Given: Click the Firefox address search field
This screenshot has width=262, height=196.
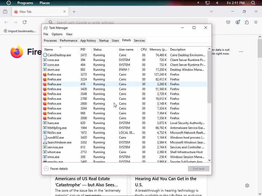Looking at the screenshot, I should [x=126, y=22].
